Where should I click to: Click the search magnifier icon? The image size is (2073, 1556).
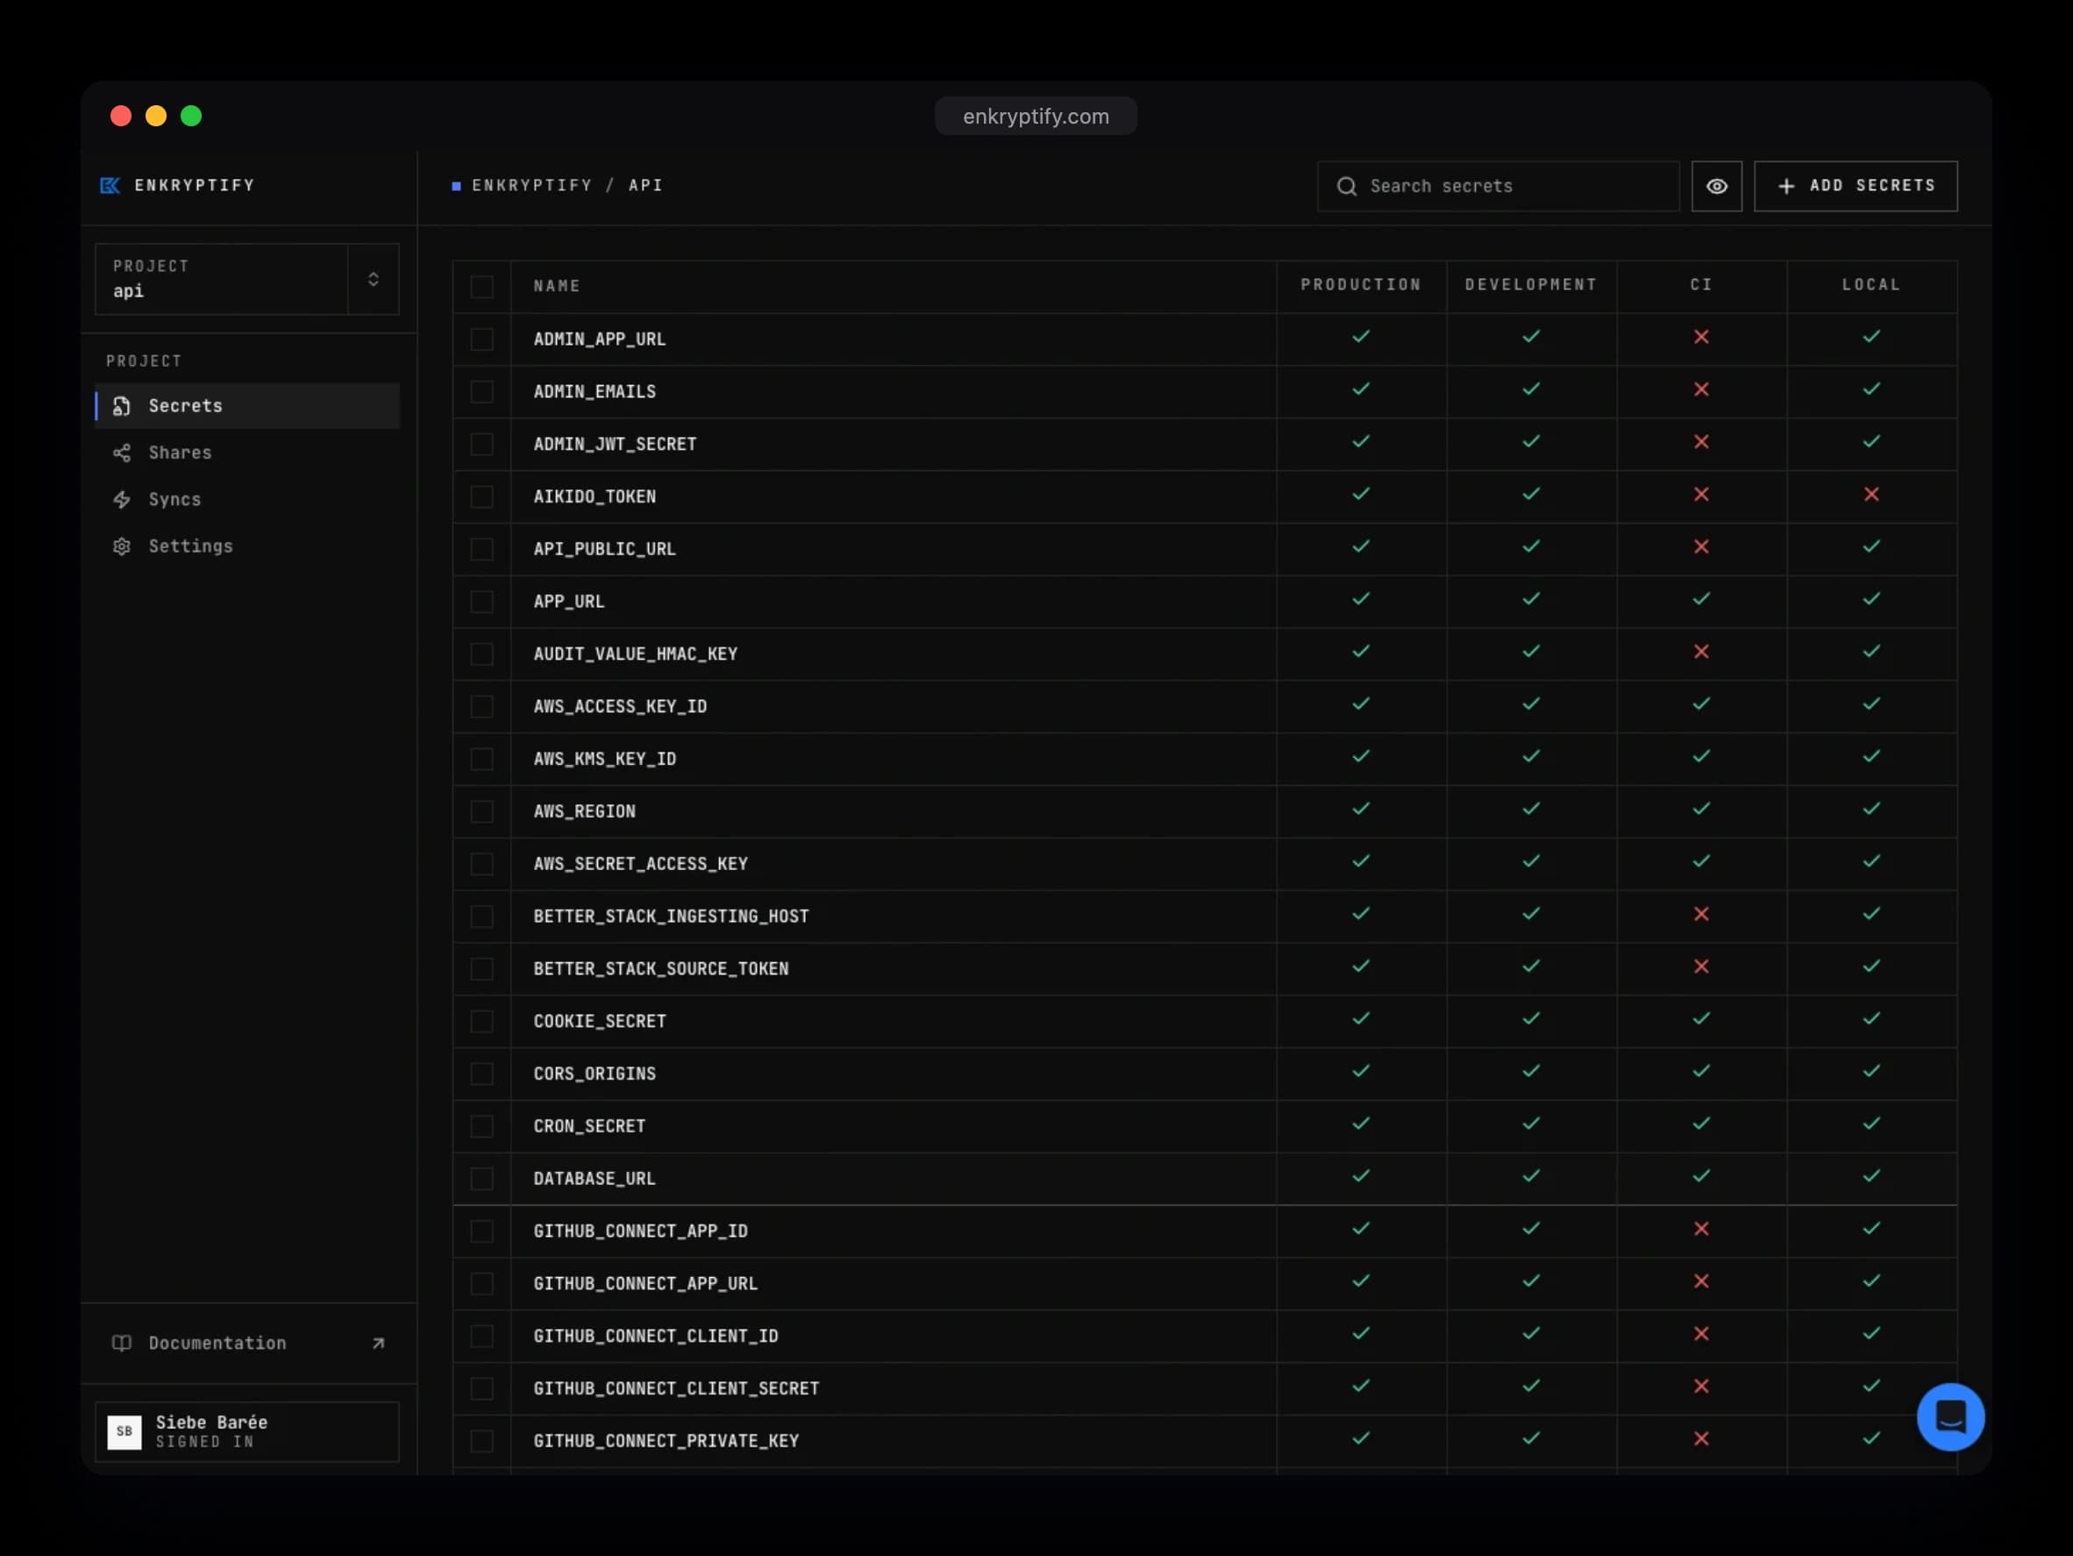(x=1347, y=186)
